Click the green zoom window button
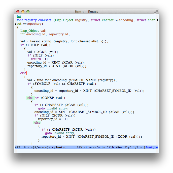This screenshot has height=173, width=173. coord(28,12)
